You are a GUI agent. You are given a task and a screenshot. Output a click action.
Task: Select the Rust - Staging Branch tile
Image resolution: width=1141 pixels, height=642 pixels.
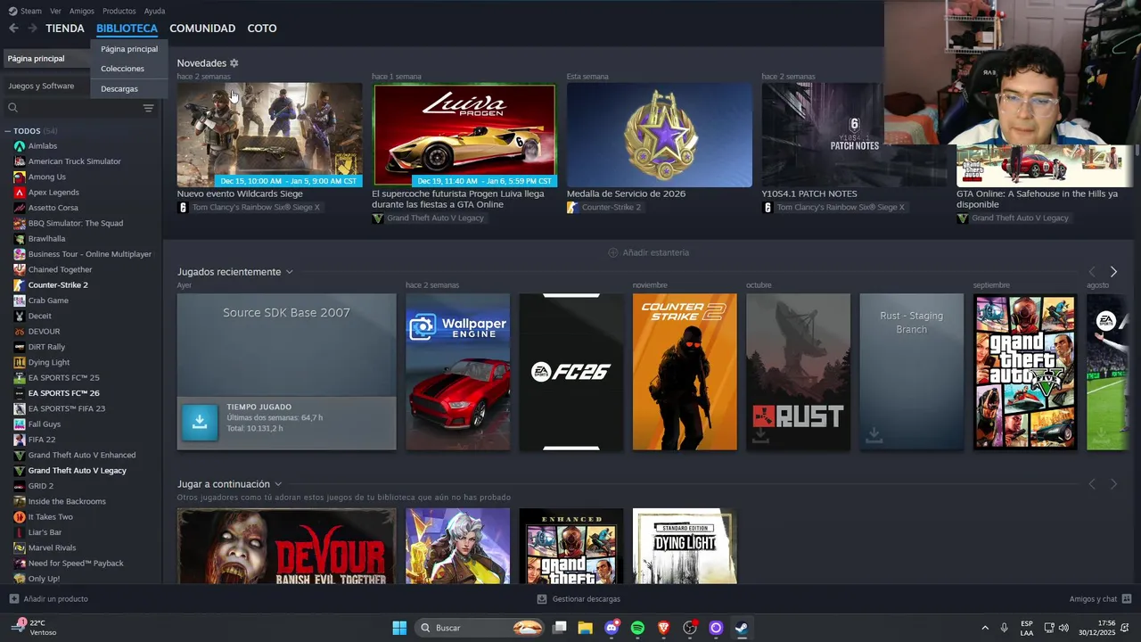912,372
